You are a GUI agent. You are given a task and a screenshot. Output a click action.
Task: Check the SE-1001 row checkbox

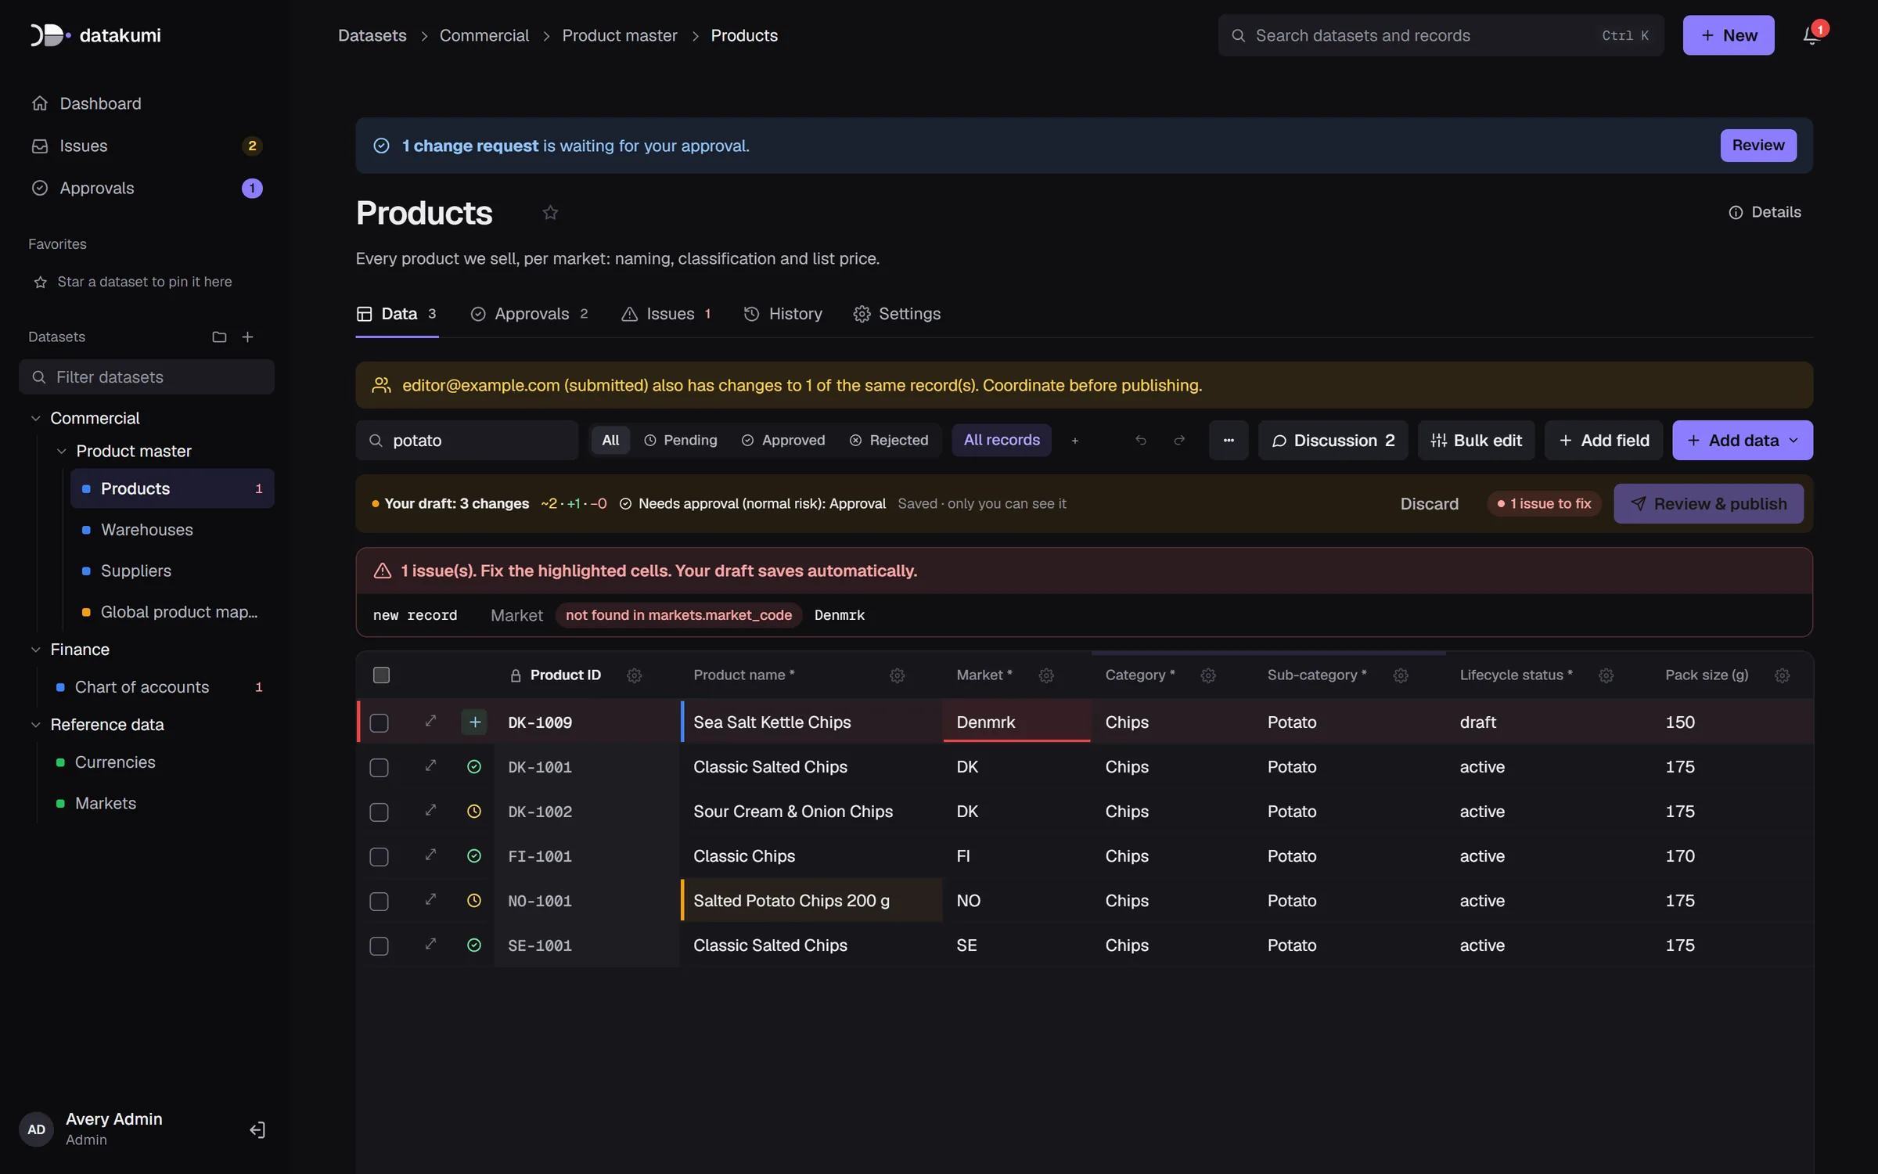[x=380, y=946]
